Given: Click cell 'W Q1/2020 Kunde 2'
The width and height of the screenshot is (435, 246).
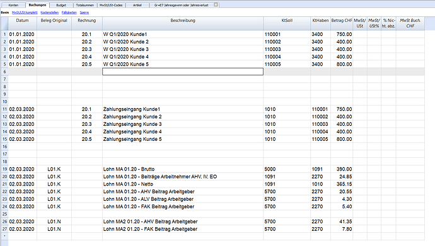Looking at the screenshot, I should [183, 42].
